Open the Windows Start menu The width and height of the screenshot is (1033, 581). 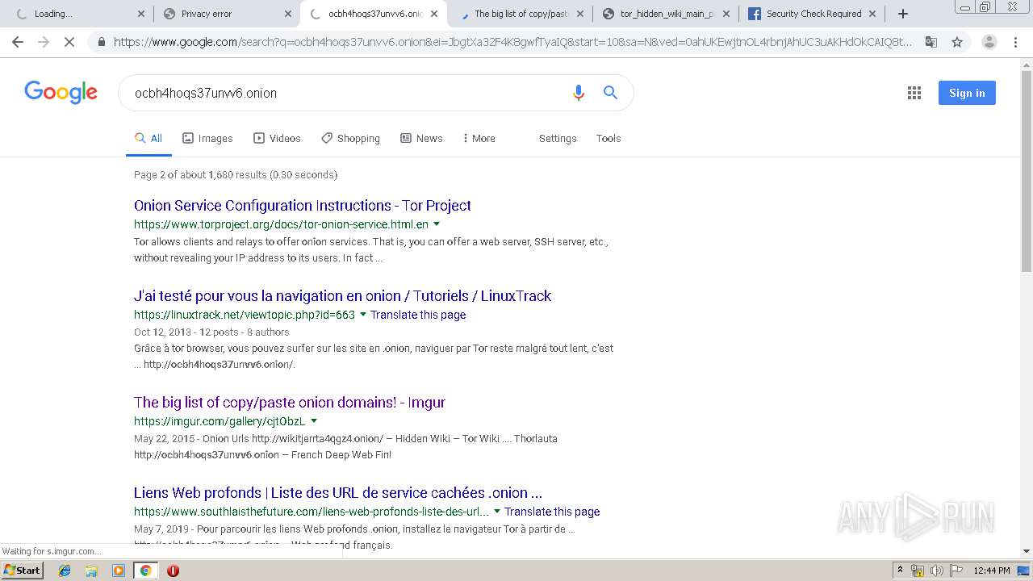[22, 571]
